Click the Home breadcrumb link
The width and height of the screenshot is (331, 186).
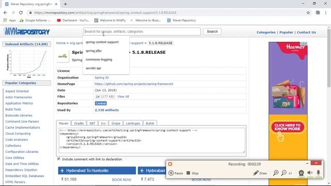61,43
